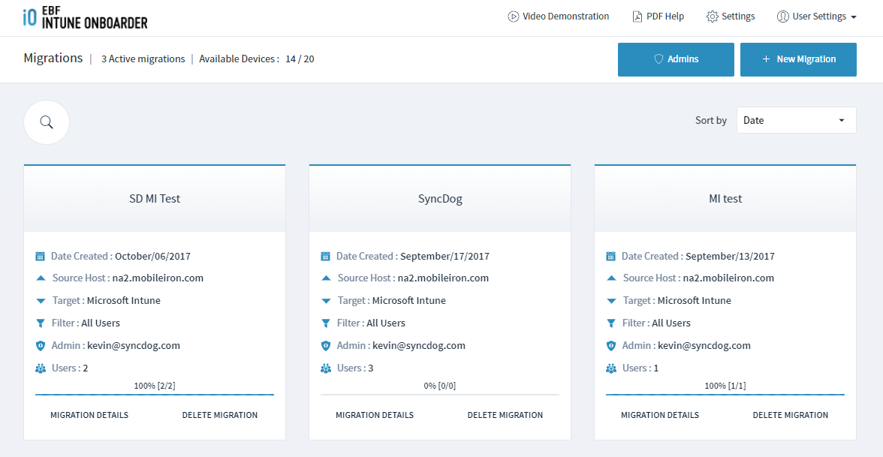Click admin shield icon in SD MI Test
This screenshot has height=457, width=883.
(40, 345)
